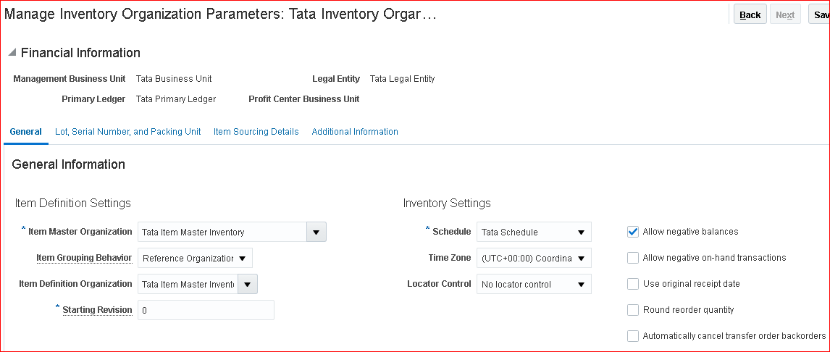The width and height of the screenshot is (830, 352).
Task: Uncheck Allow negative balances checkbox
Action: point(633,232)
